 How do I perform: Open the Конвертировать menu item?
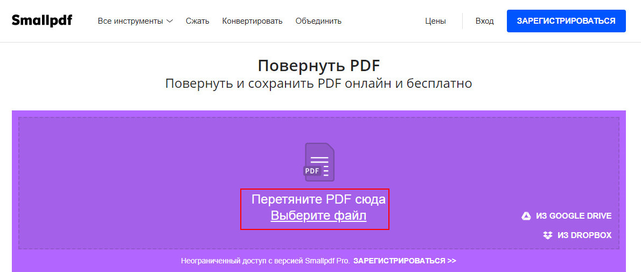pyautogui.click(x=252, y=21)
